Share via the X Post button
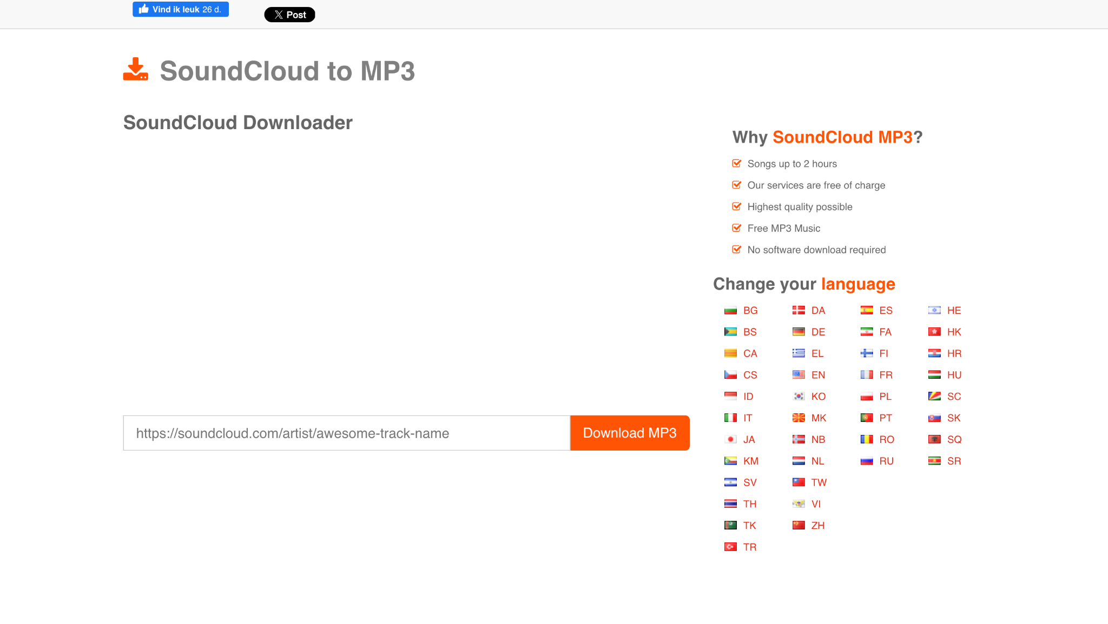Screen dimensions: 1108x624 [x=290, y=15]
